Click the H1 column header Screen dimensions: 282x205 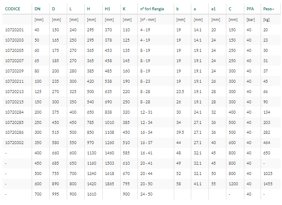coord(107,9)
